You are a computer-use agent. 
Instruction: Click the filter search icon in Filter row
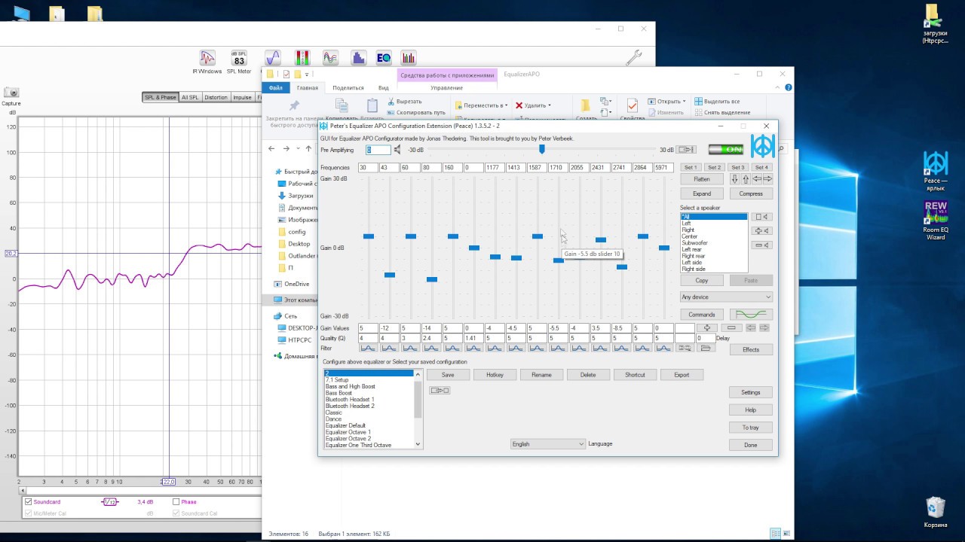pos(685,349)
